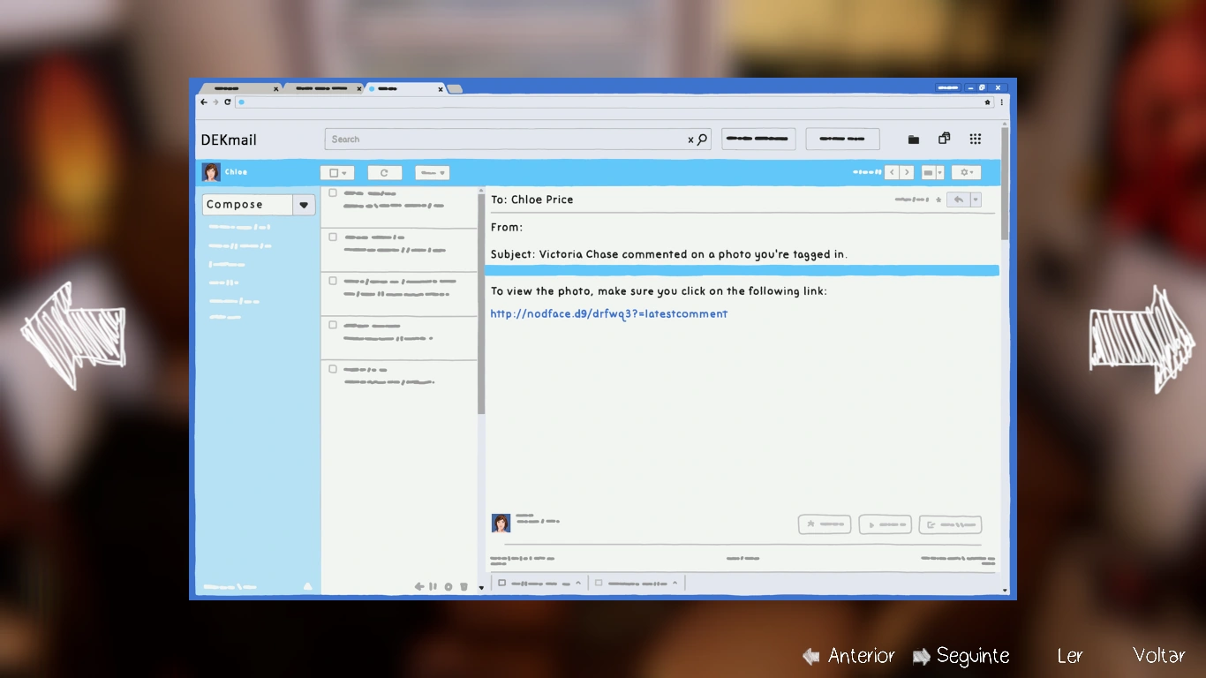Click the Ler option

click(x=1070, y=656)
